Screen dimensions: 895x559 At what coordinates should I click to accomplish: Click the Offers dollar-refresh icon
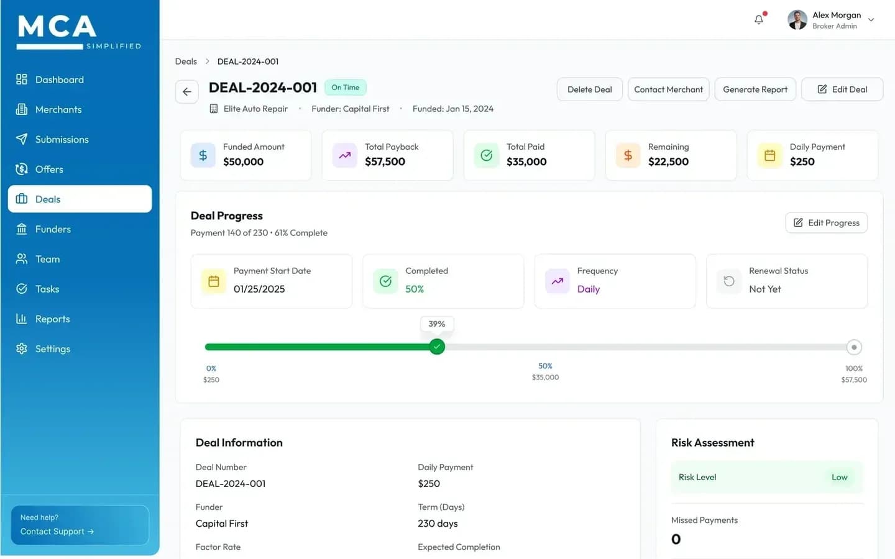pos(22,169)
